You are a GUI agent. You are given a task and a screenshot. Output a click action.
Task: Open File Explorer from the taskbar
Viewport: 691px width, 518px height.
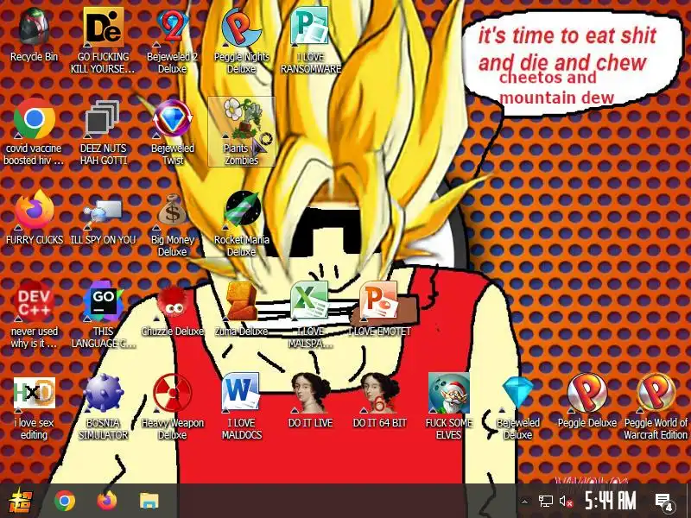pyautogui.click(x=149, y=501)
